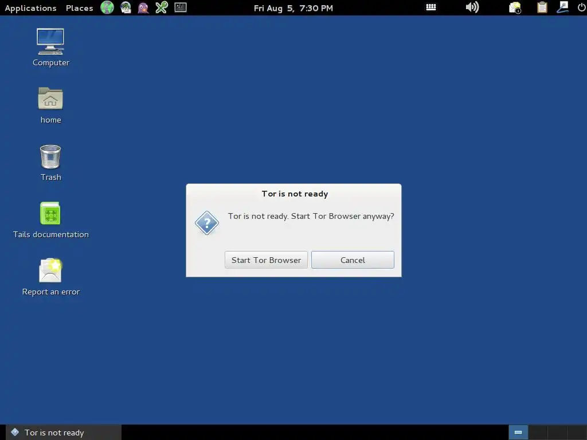
Task: Click the Start Tor Browser button
Action: pyautogui.click(x=266, y=260)
